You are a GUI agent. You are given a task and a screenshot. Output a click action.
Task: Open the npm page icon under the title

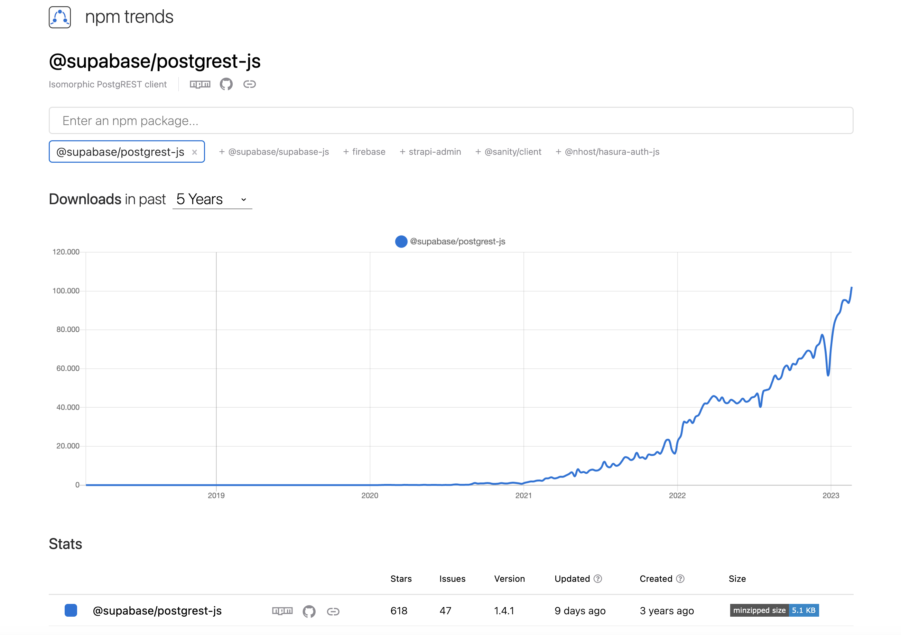(200, 84)
